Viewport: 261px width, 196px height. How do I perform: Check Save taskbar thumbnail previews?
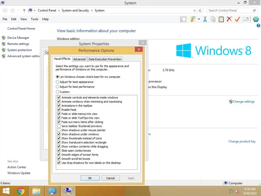[x=59, y=126]
